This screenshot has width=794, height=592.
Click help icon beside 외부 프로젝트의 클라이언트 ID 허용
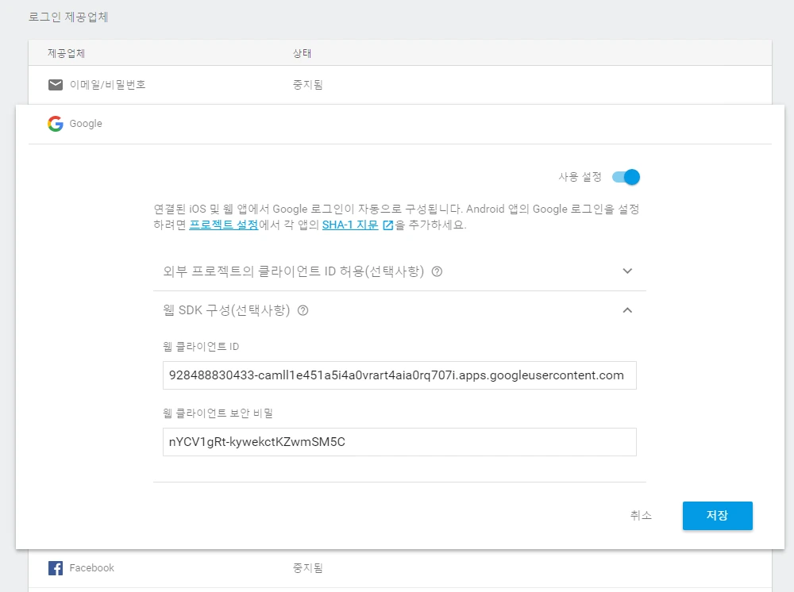click(436, 271)
